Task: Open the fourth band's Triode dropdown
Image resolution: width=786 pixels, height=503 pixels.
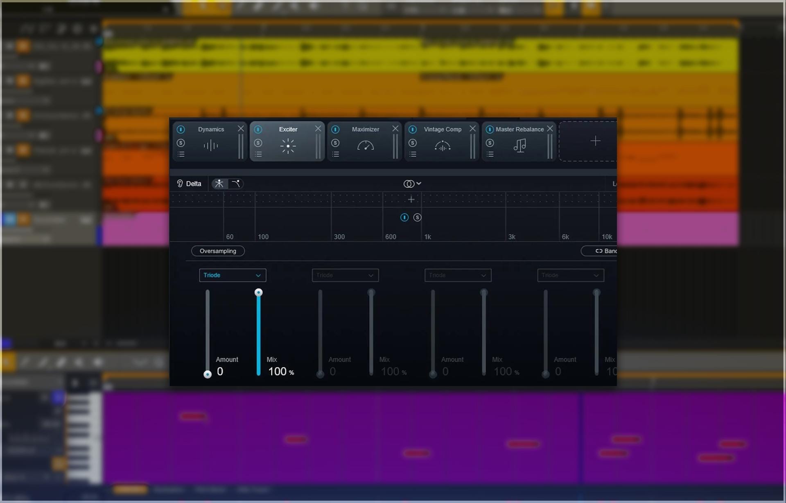Action: pyautogui.click(x=570, y=275)
